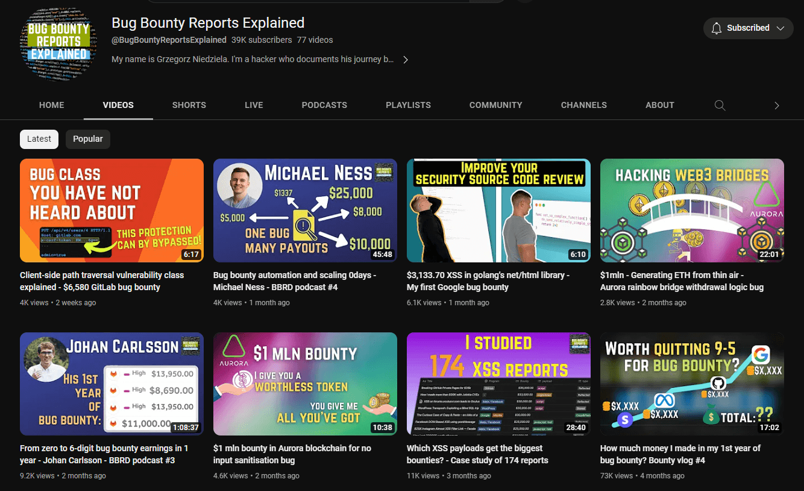
Task: Select the Latest sort chip
Action: pyautogui.click(x=39, y=139)
